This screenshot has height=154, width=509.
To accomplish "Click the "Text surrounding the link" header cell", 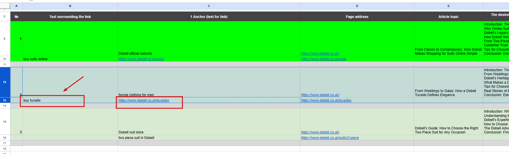I will coord(70,16).
